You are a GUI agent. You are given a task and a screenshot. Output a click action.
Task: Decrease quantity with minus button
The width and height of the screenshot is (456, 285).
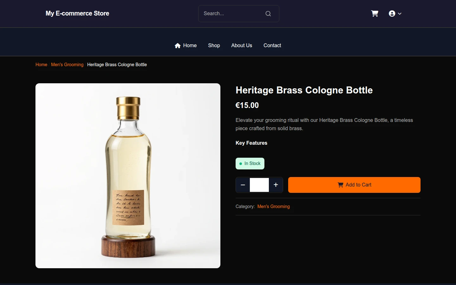[x=243, y=185]
